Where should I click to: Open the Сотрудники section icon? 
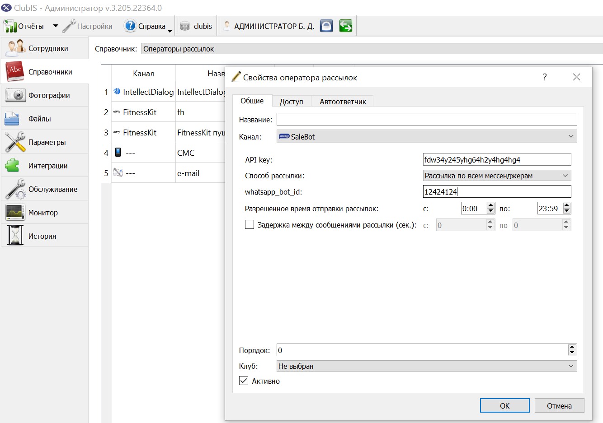pos(15,48)
